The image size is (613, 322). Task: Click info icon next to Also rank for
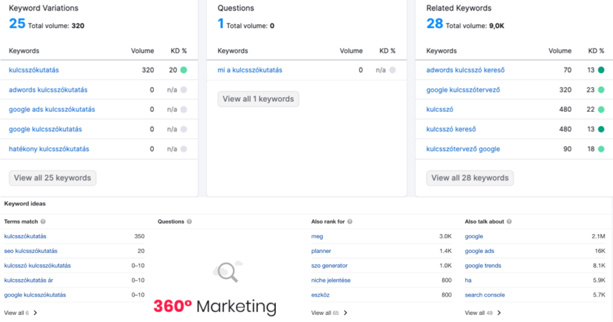click(350, 221)
